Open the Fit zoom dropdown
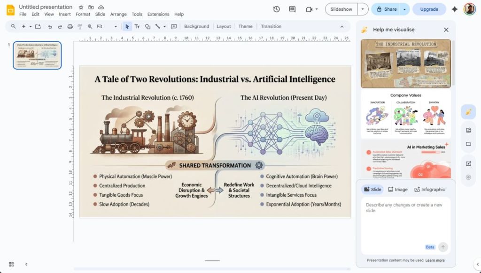 [116, 27]
